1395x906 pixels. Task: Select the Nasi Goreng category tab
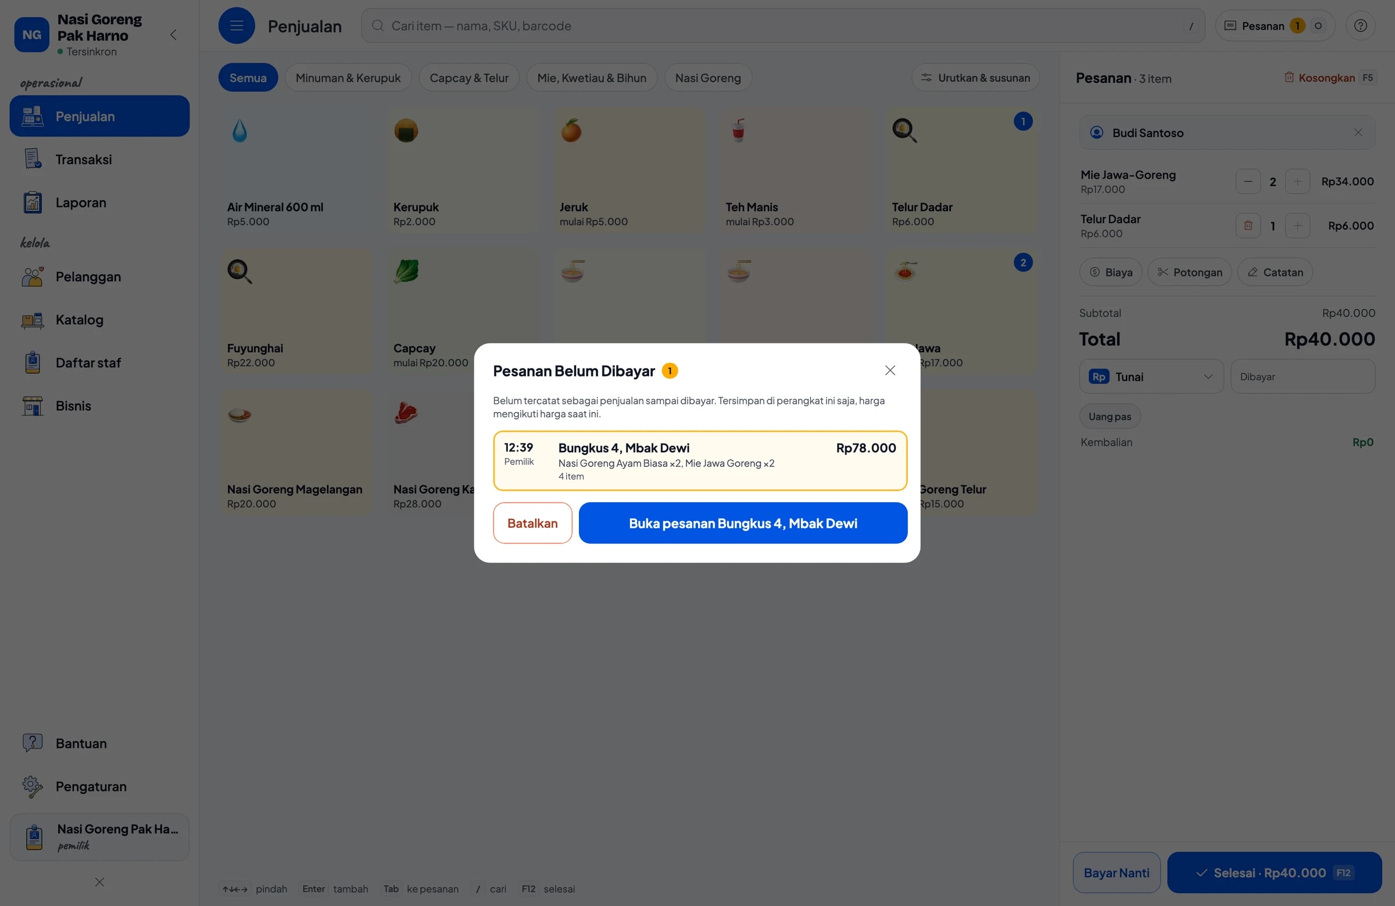tap(707, 77)
